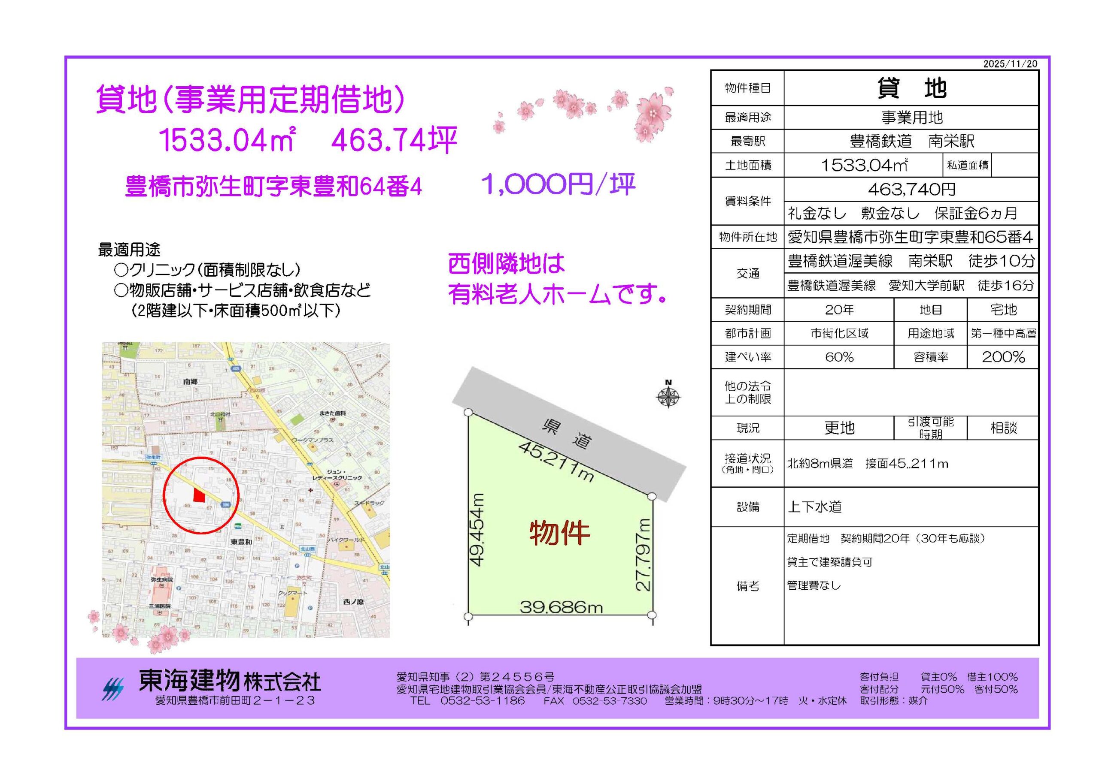Click the 物件所在地 address cell value
Screen dimensions: 1099x775
pos(911,237)
